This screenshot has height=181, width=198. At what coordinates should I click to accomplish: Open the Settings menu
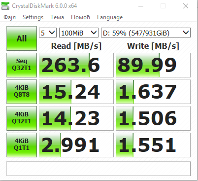coord(33,17)
